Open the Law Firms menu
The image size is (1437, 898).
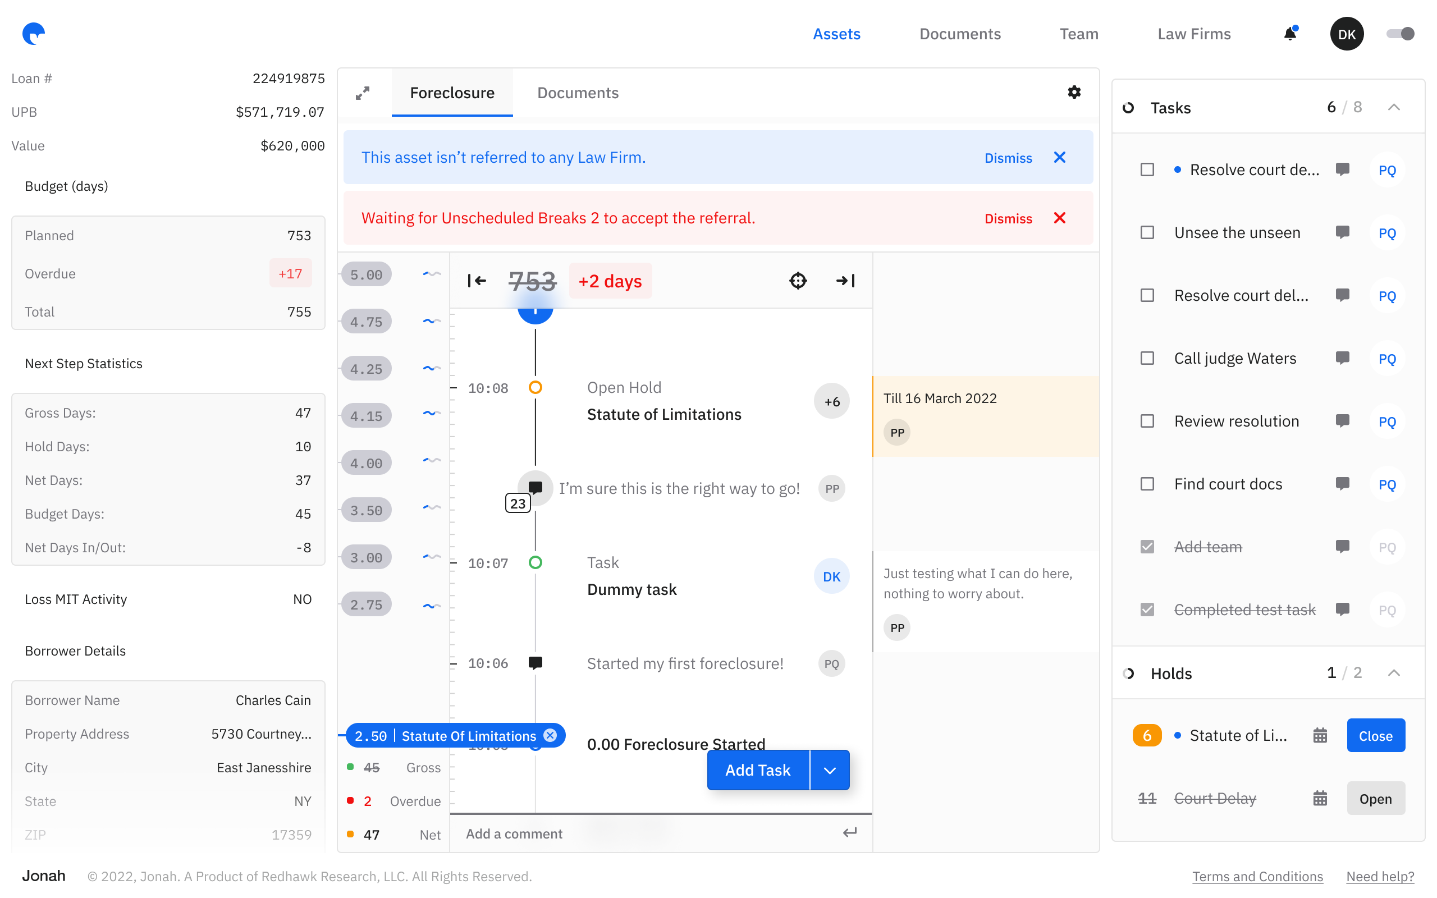1193,34
